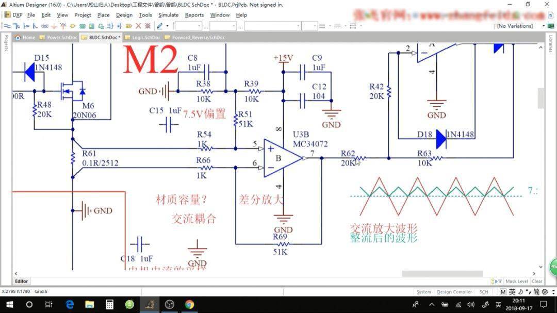Open the Simulate menu
Screen dimensions: 557x313
168,15
